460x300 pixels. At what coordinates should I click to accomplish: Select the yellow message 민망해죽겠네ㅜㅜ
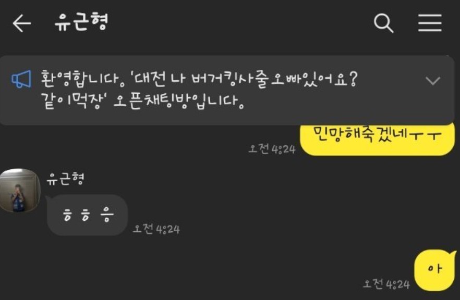(x=377, y=139)
